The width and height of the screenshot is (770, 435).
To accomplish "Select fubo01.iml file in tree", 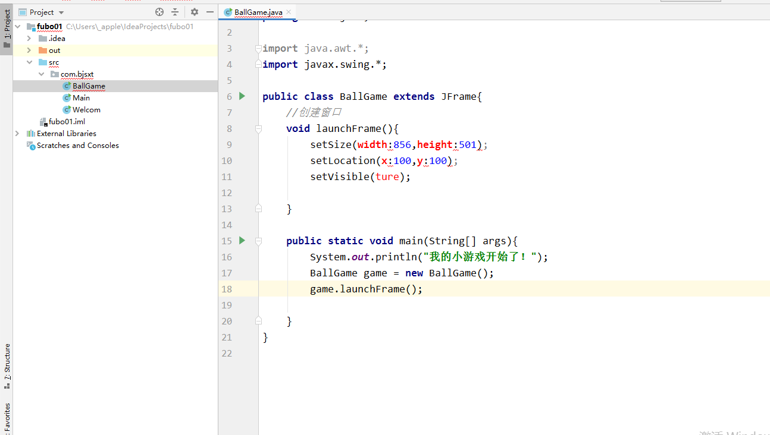I will [67, 122].
